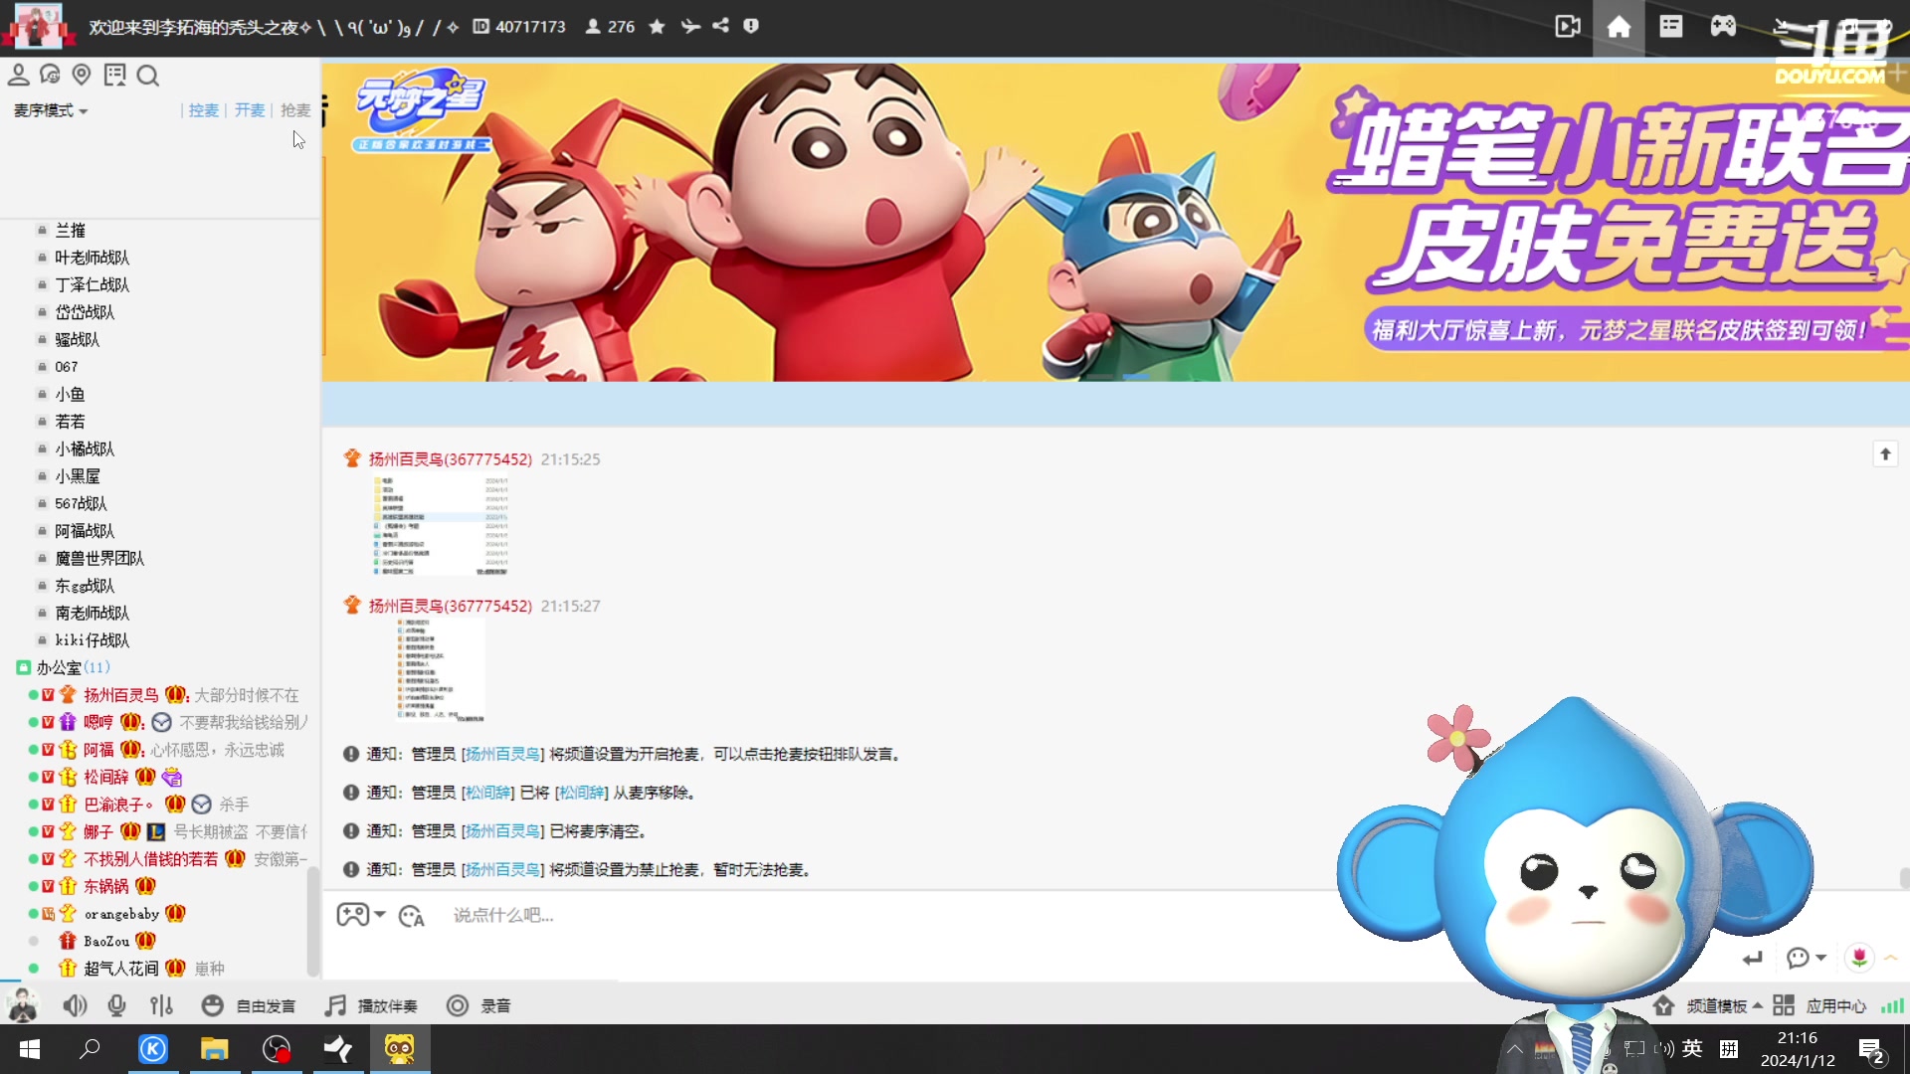
Task: Open the 麦序模式 dropdown
Action: [50, 110]
